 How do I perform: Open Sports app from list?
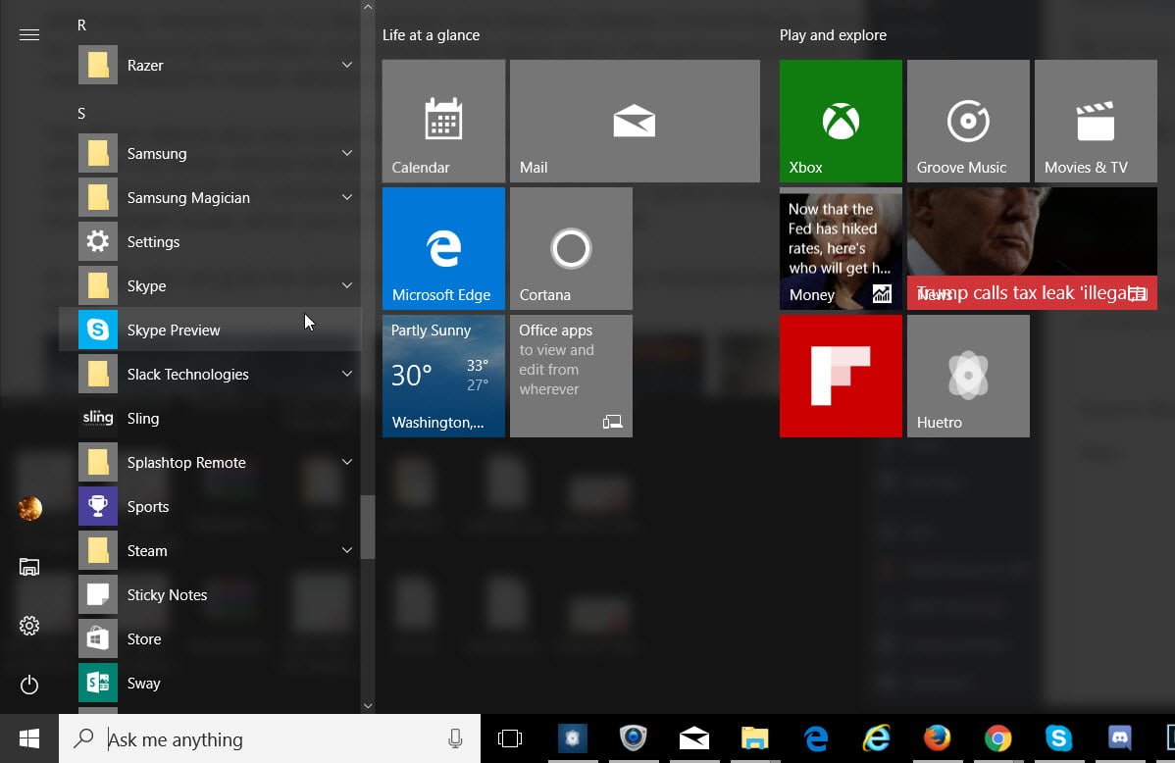(210, 507)
